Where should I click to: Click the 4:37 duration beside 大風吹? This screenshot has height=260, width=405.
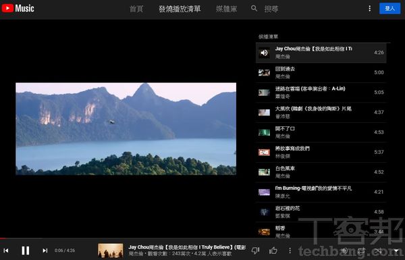[x=379, y=112]
